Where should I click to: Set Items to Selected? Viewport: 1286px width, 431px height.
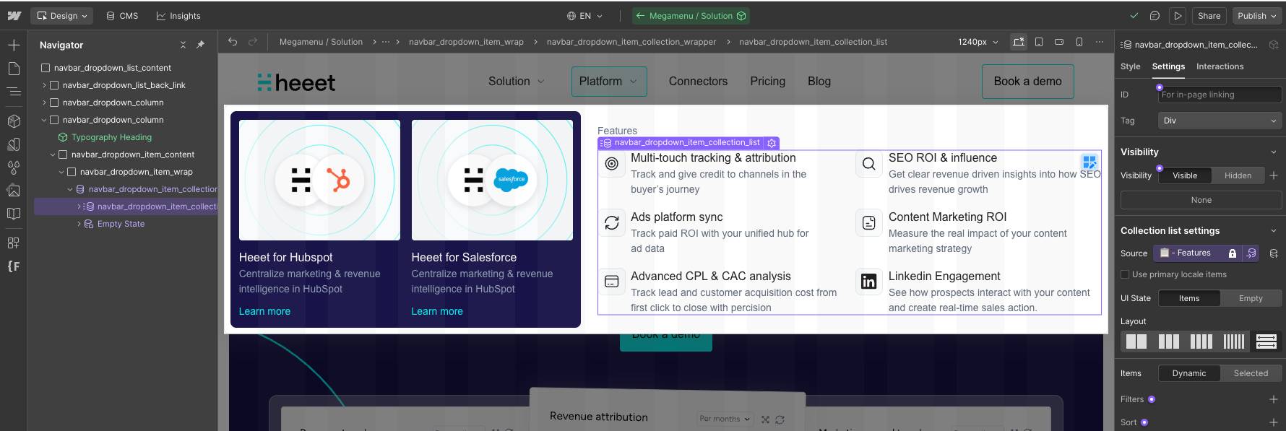tap(1251, 373)
